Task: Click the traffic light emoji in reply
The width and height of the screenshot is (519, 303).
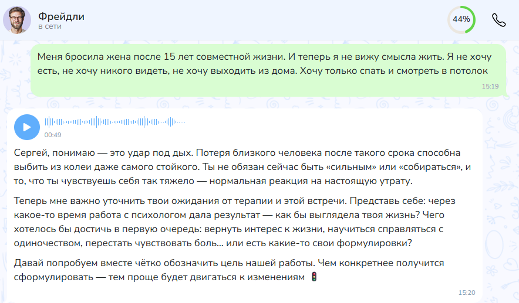Action: tap(314, 277)
